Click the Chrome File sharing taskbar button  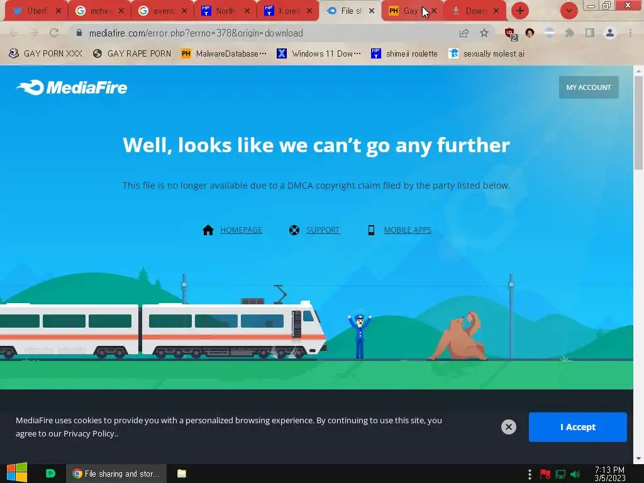116,474
